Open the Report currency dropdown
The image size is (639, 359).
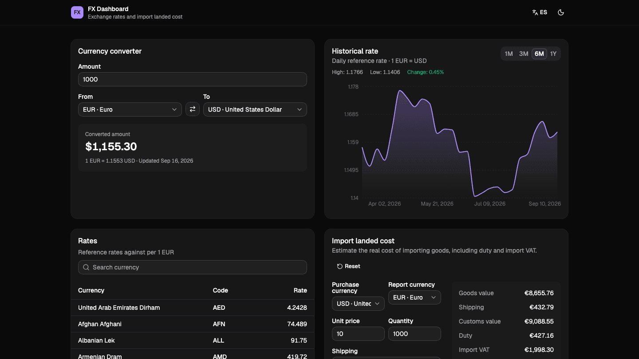414,297
